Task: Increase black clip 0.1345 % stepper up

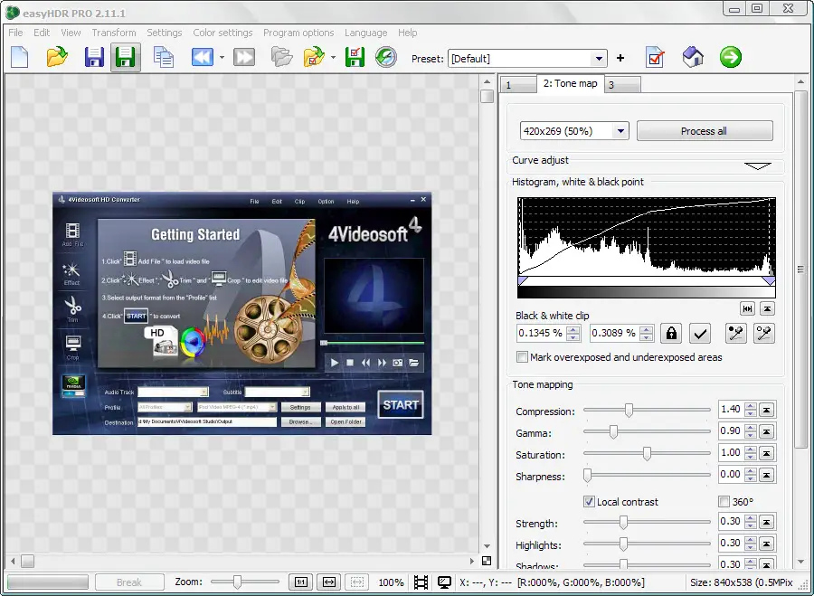Action: 573,329
